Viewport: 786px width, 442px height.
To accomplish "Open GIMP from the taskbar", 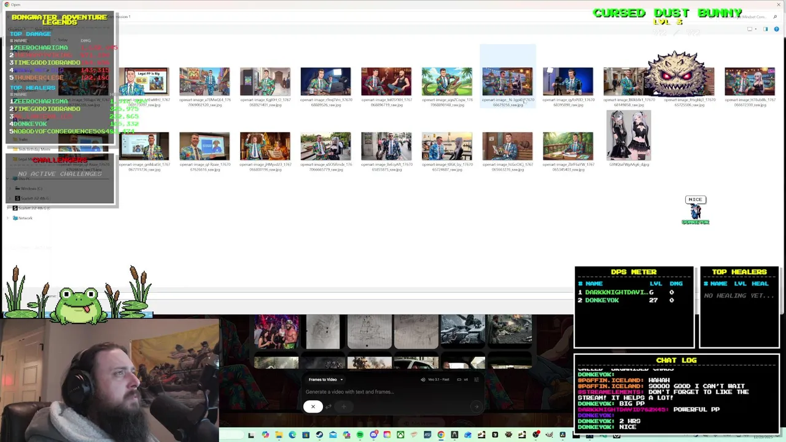I will point(549,435).
